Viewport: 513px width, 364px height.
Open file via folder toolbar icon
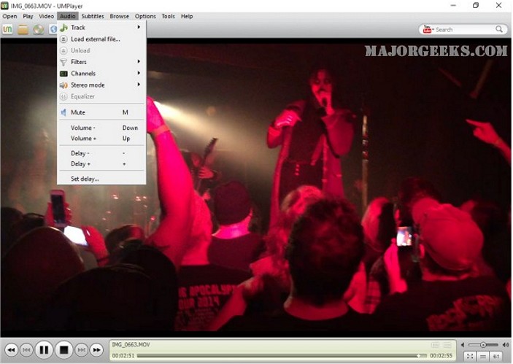23,29
